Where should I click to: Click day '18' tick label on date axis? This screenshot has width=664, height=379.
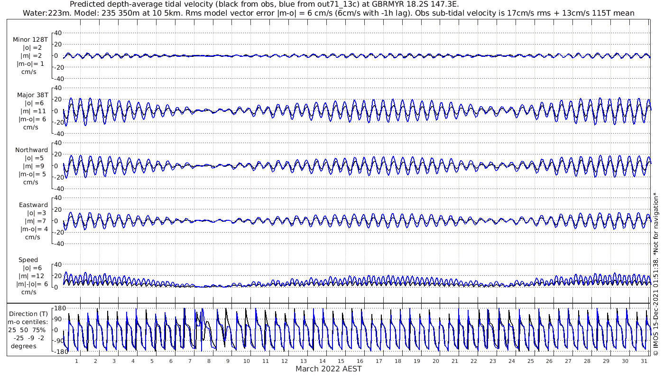tap(398, 361)
